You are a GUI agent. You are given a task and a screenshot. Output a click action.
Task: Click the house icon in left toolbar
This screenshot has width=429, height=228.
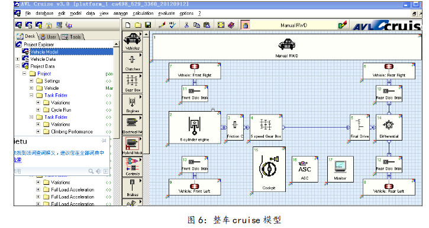coord(49,25)
